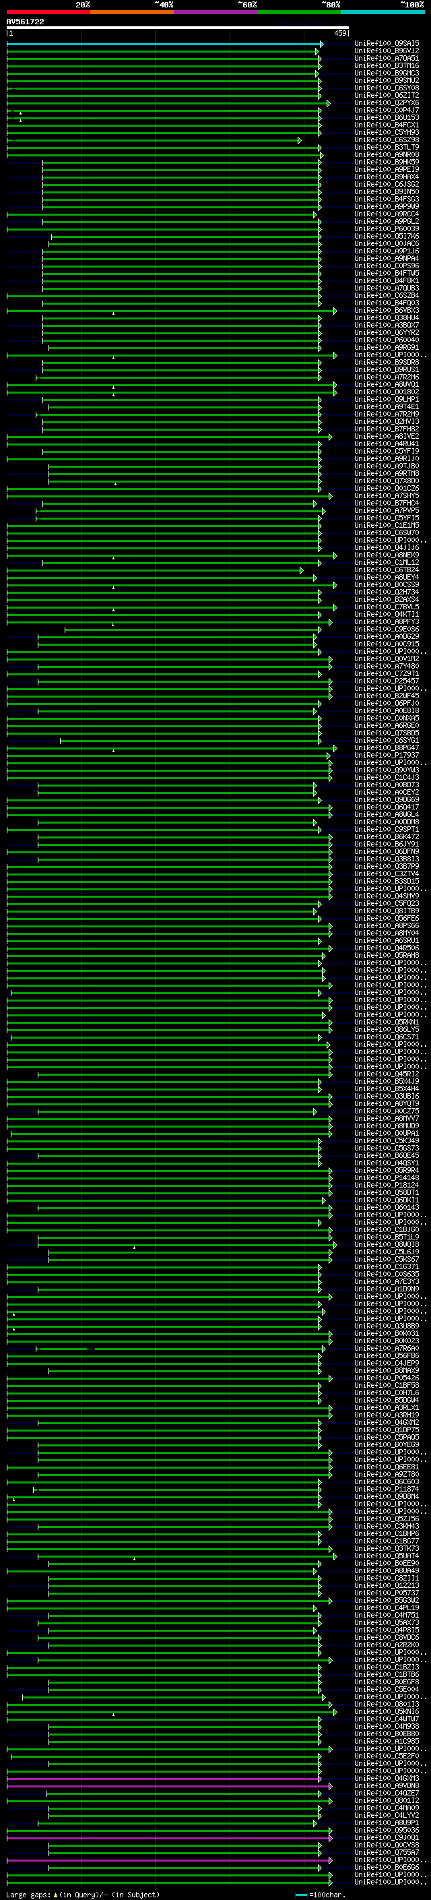Open hit UniRef100_Q801I2

tap(386, 1800)
